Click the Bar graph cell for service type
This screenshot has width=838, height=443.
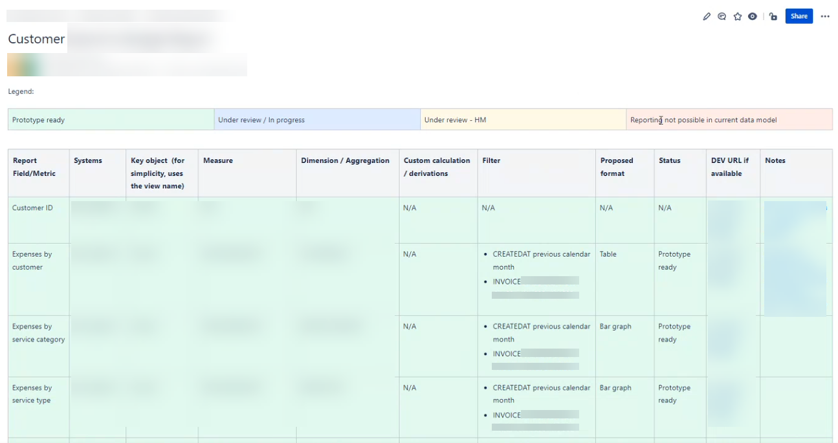[615, 388]
